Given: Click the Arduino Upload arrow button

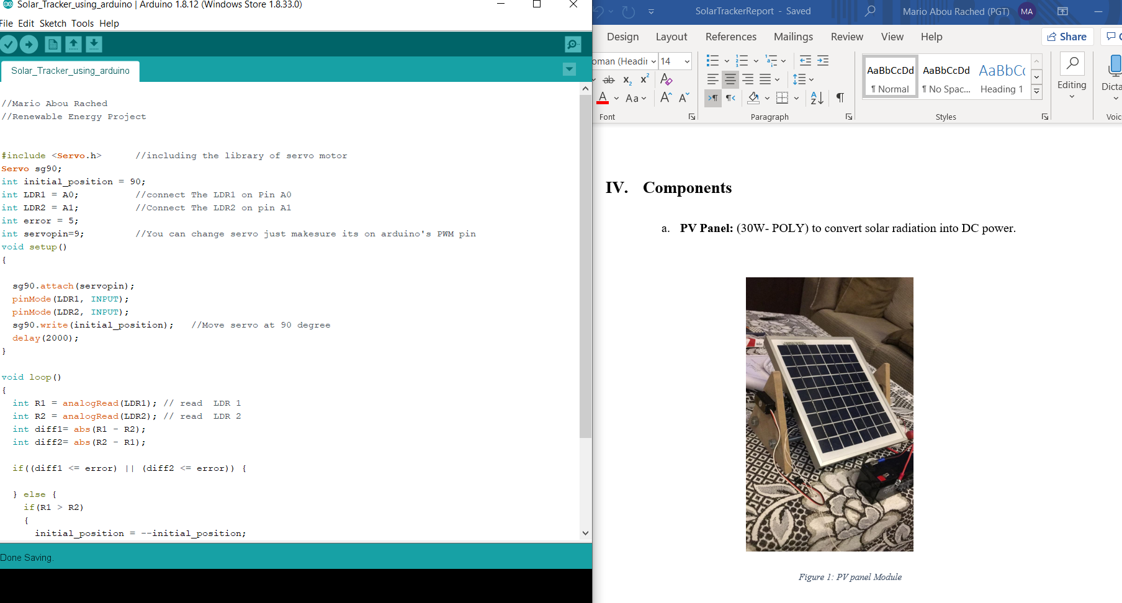Looking at the screenshot, I should 29,44.
